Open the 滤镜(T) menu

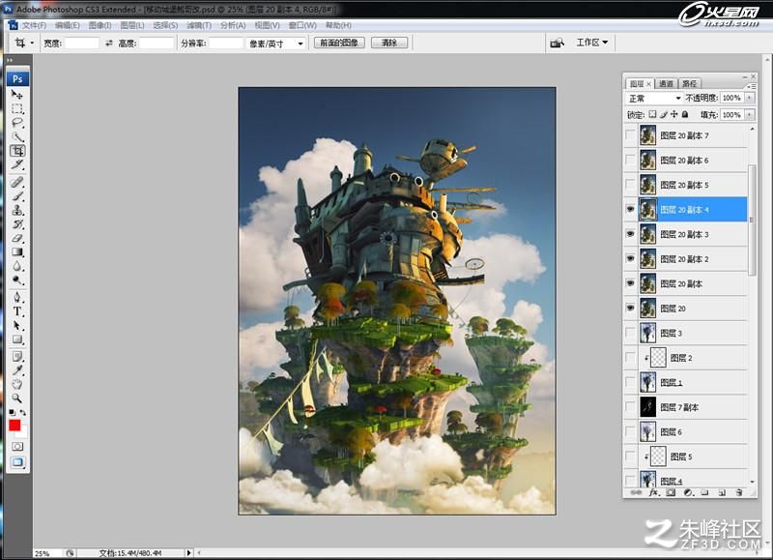click(199, 25)
